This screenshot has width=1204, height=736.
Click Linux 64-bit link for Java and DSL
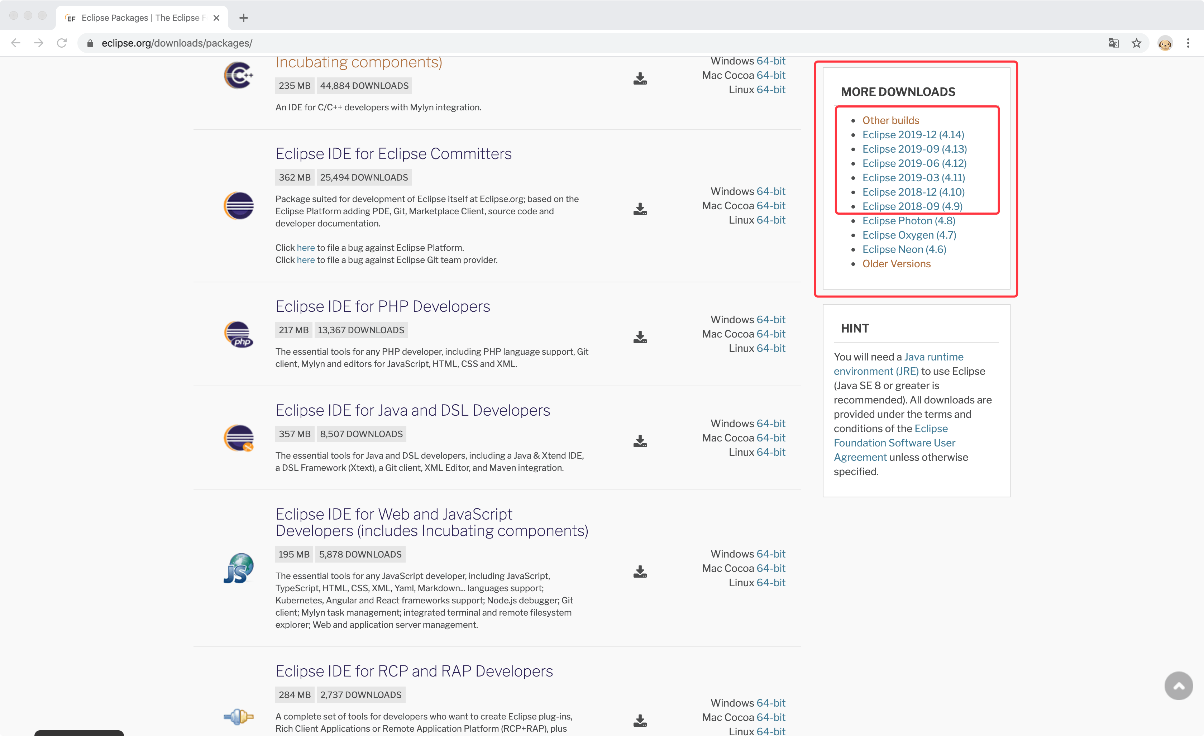(770, 452)
